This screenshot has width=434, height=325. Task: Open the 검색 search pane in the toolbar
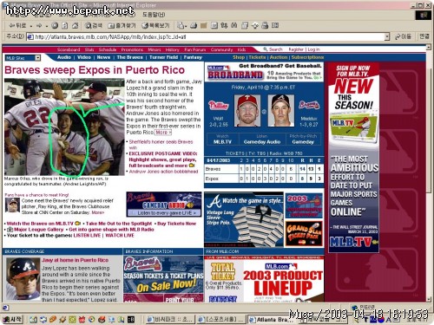tap(94, 26)
